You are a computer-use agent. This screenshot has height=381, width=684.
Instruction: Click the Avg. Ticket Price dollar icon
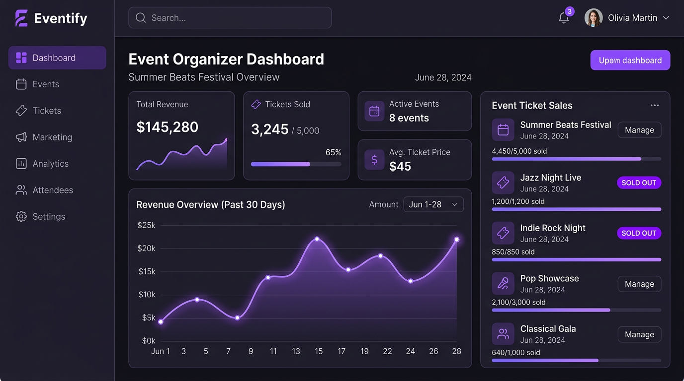374,160
